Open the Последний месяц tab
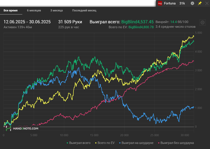Image resolution: width=210 pixels, height=149 pixels. [x=84, y=11]
